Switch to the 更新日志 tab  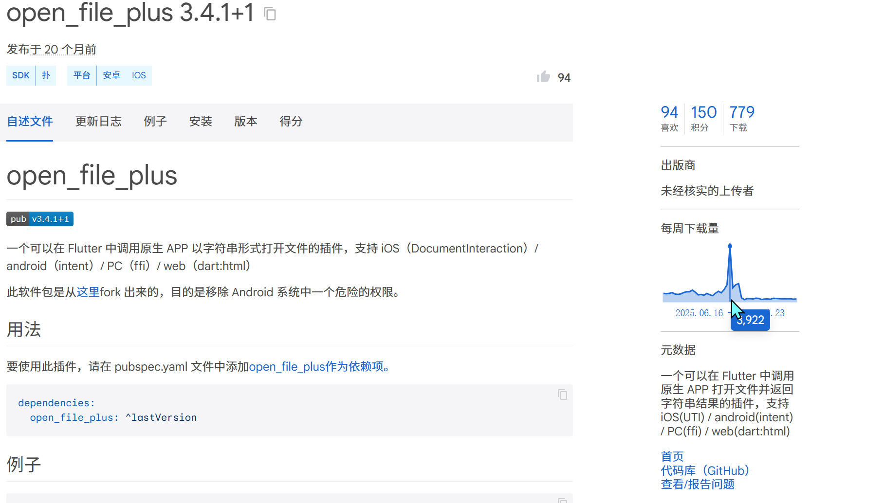tap(98, 122)
